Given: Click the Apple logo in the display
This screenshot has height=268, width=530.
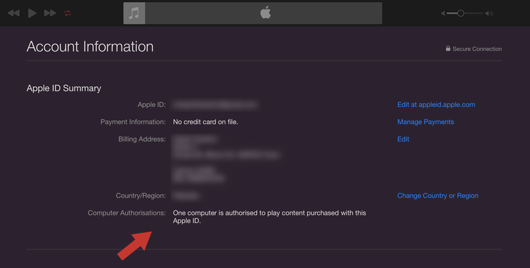Looking at the screenshot, I should coord(265,13).
